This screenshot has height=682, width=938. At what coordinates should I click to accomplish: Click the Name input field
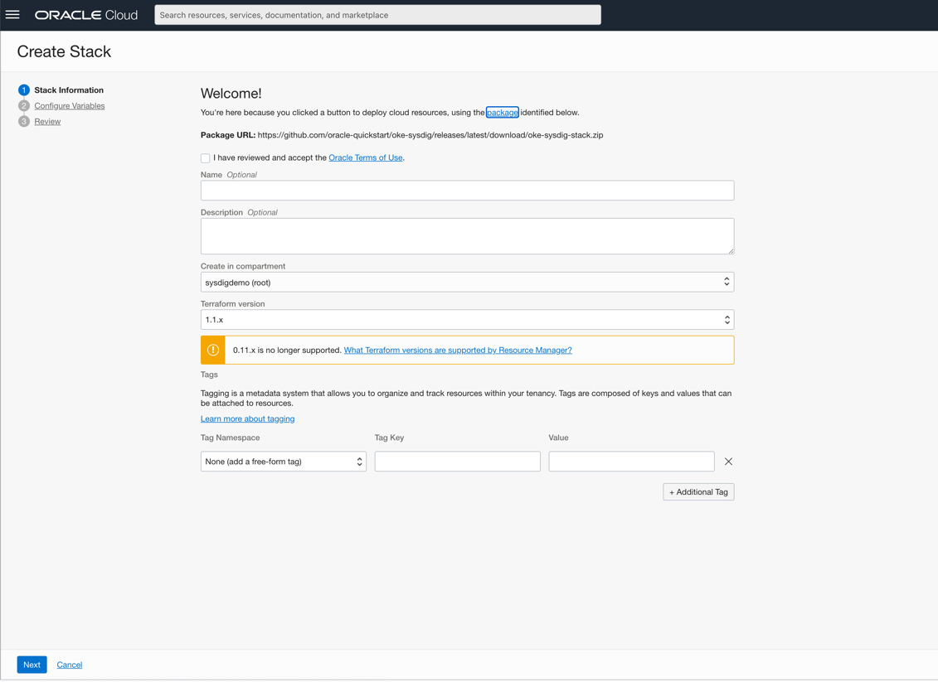(467, 191)
